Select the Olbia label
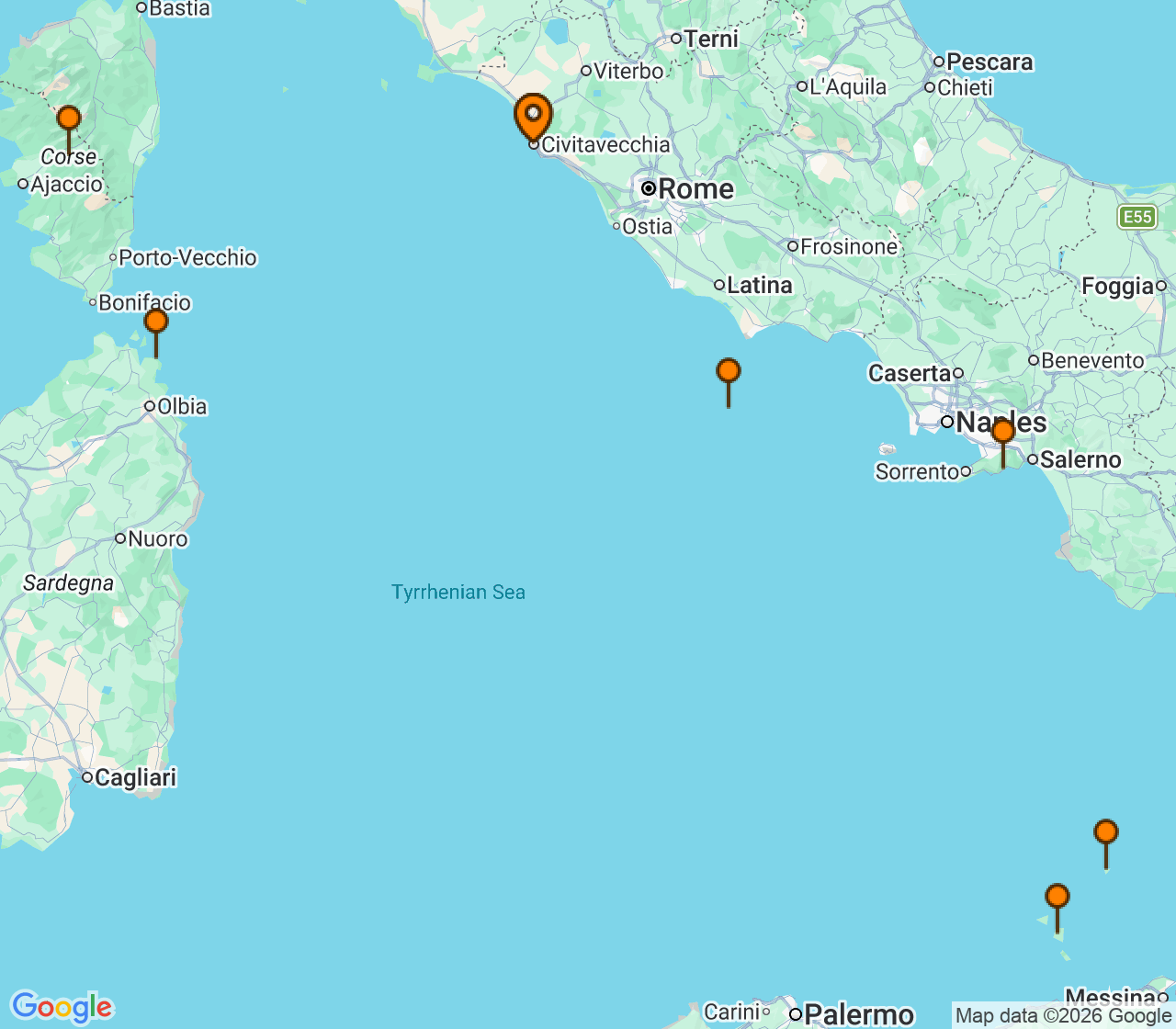The width and height of the screenshot is (1176, 1029). point(182,406)
